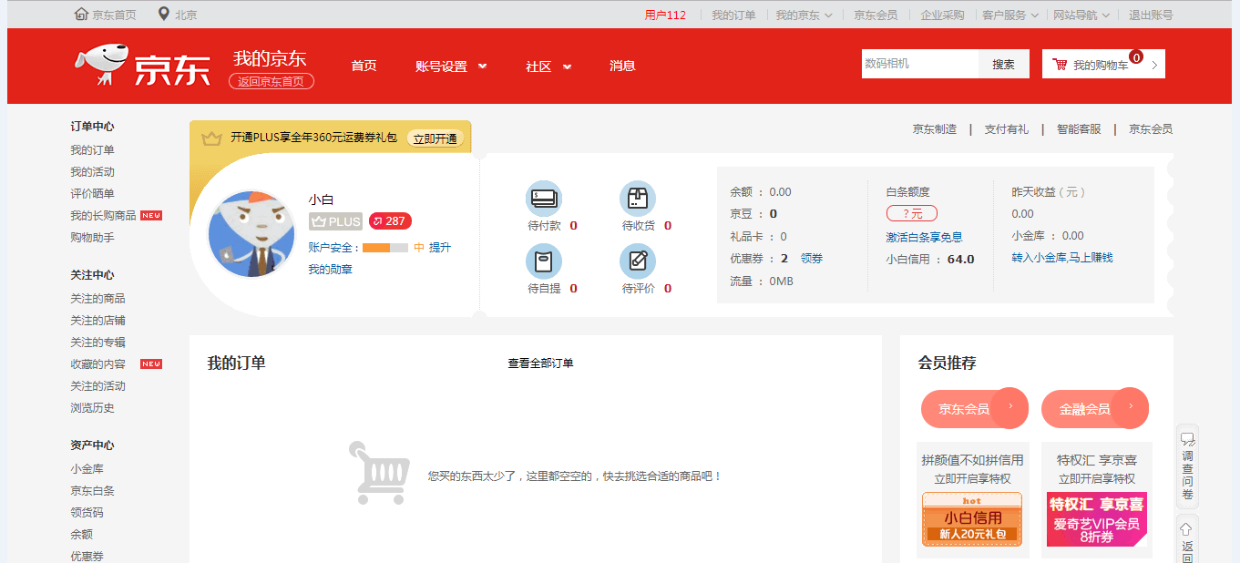The height and width of the screenshot is (563, 1240).
Task: Click the 立即开通 PLUS button
Action: pos(435,138)
